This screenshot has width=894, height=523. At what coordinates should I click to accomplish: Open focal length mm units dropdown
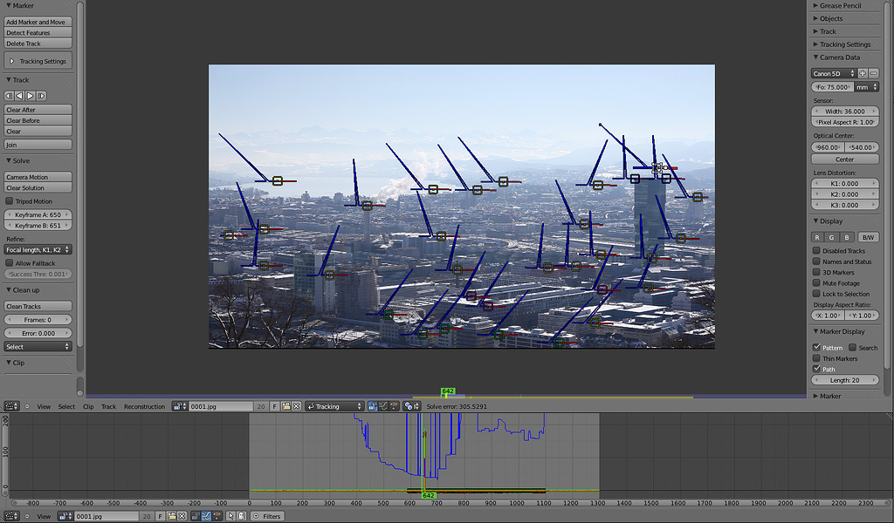pyautogui.click(x=867, y=87)
